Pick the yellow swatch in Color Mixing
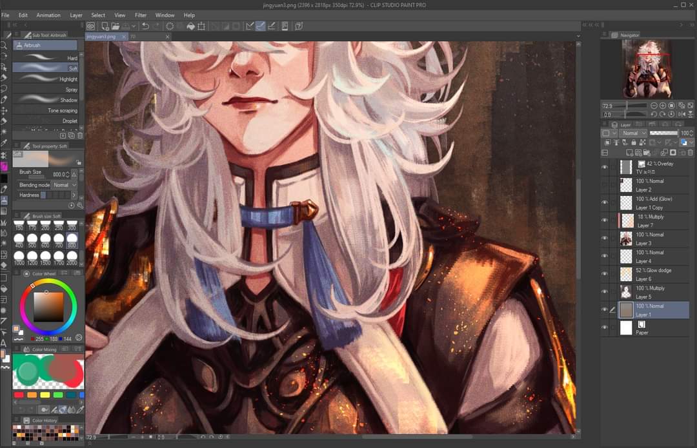 click(45, 394)
